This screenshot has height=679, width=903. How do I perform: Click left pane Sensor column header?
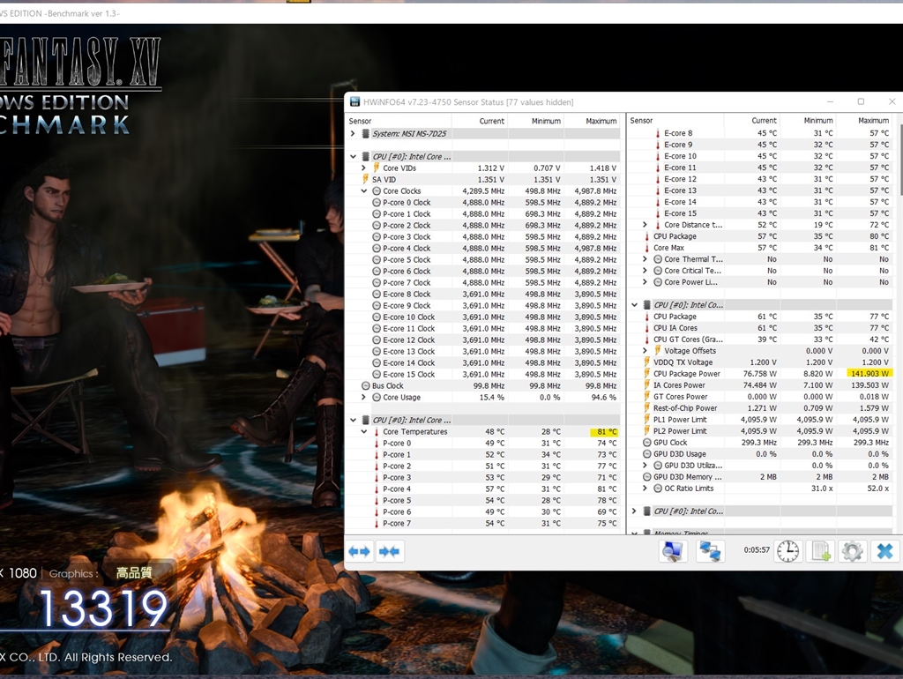point(399,121)
